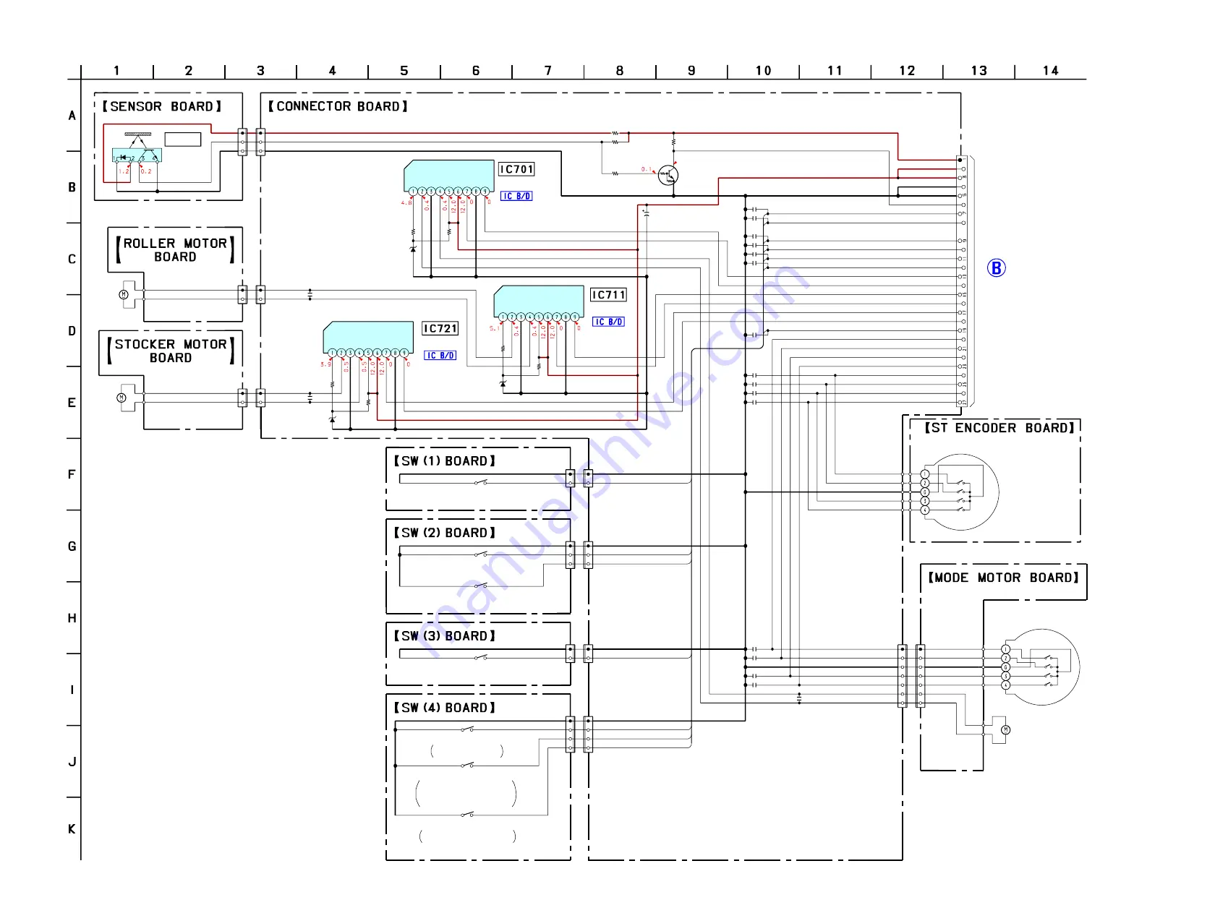Click the ST ENCODER BOARD label
The height and width of the screenshot is (913, 1215).
coord(1000,428)
